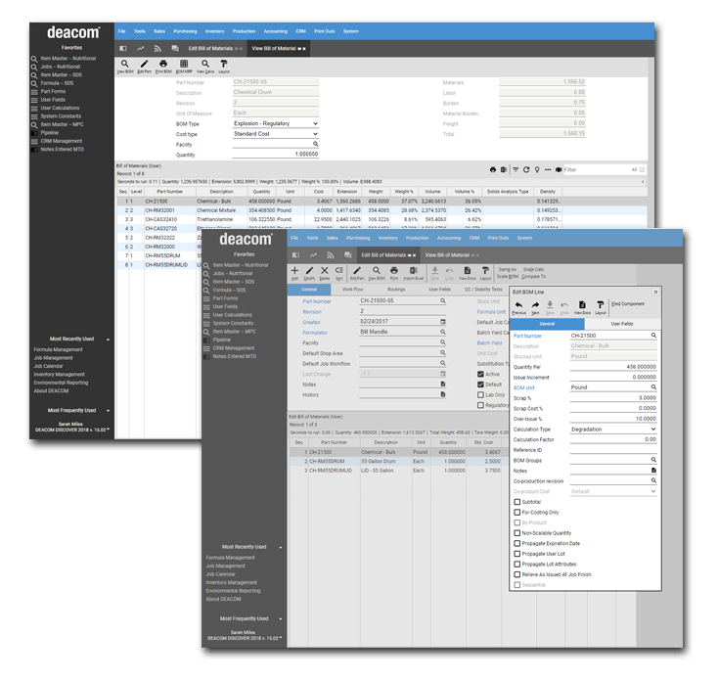This screenshot has height=680, width=718.
Task: Click Filter input field in back window
Action: (x=597, y=170)
